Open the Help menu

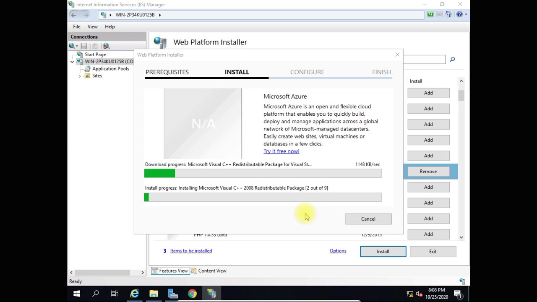pos(110,26)
